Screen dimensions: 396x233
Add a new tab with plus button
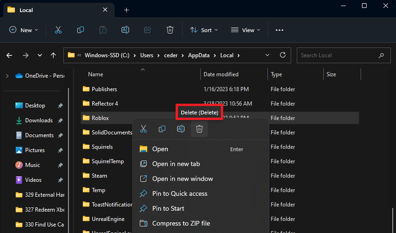[126, 10]
